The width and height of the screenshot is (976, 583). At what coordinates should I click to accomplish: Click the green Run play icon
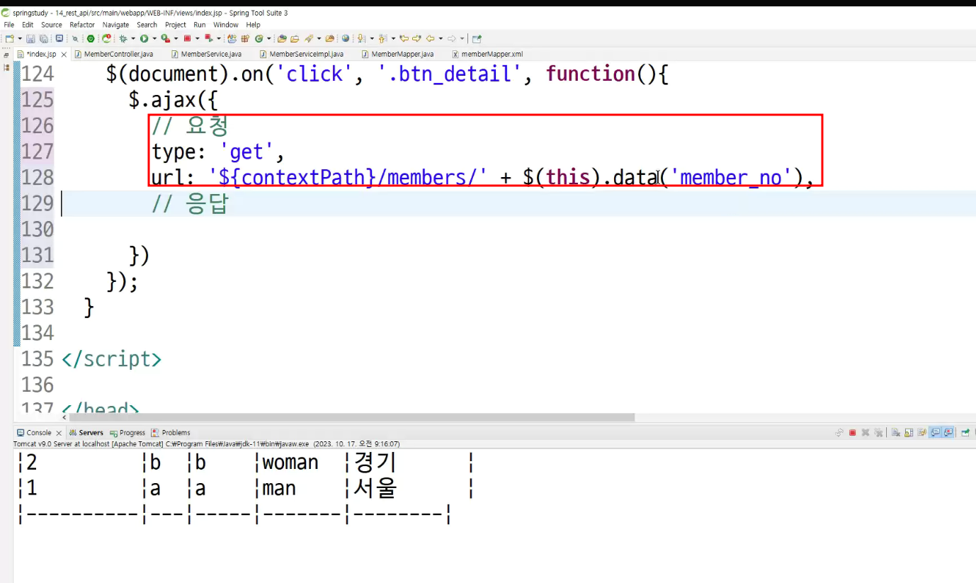(144, 38)
